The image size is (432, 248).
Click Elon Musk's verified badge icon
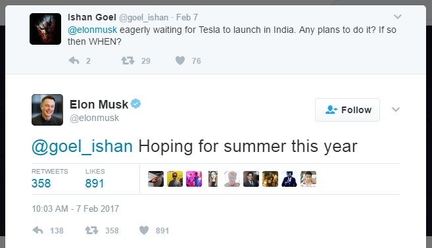coord(135,104)
